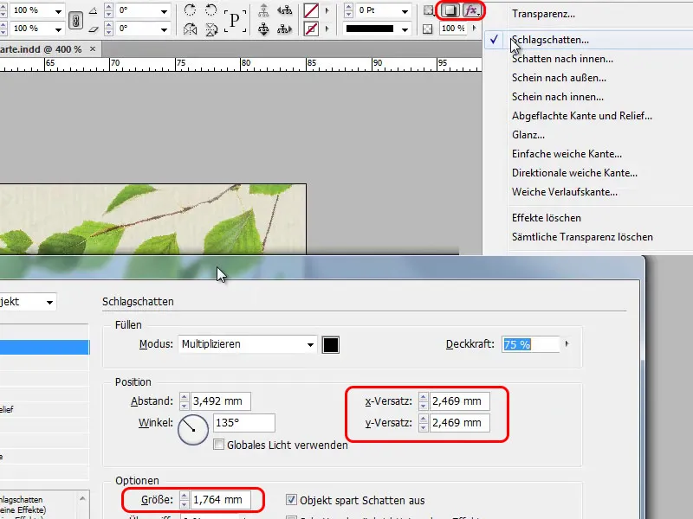Viewport: 693px width, 519px height.
Task: Click the stroke color box in control bar
Action: [311, 29]
